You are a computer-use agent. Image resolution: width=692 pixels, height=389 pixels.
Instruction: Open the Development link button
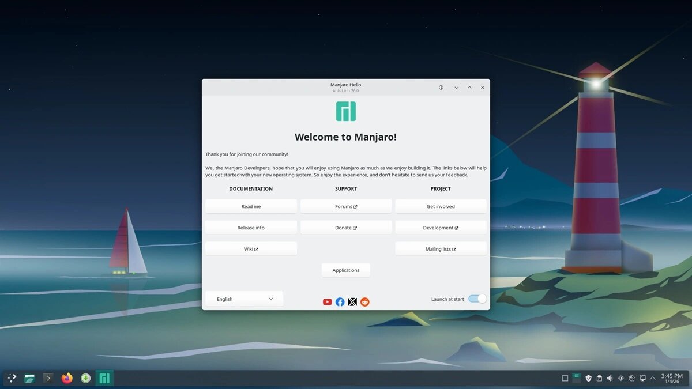click(441, 228)
